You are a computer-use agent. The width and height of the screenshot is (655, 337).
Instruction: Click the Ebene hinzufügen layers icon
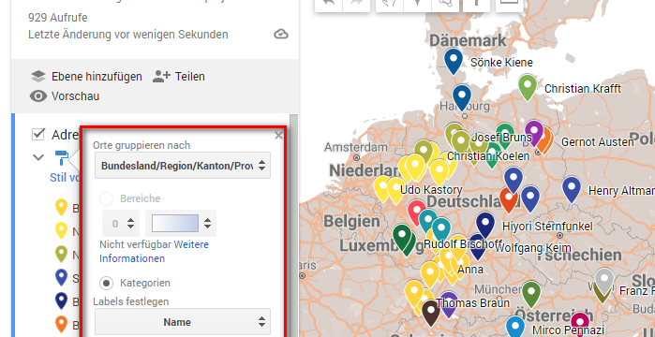click(x=38, y=77)
